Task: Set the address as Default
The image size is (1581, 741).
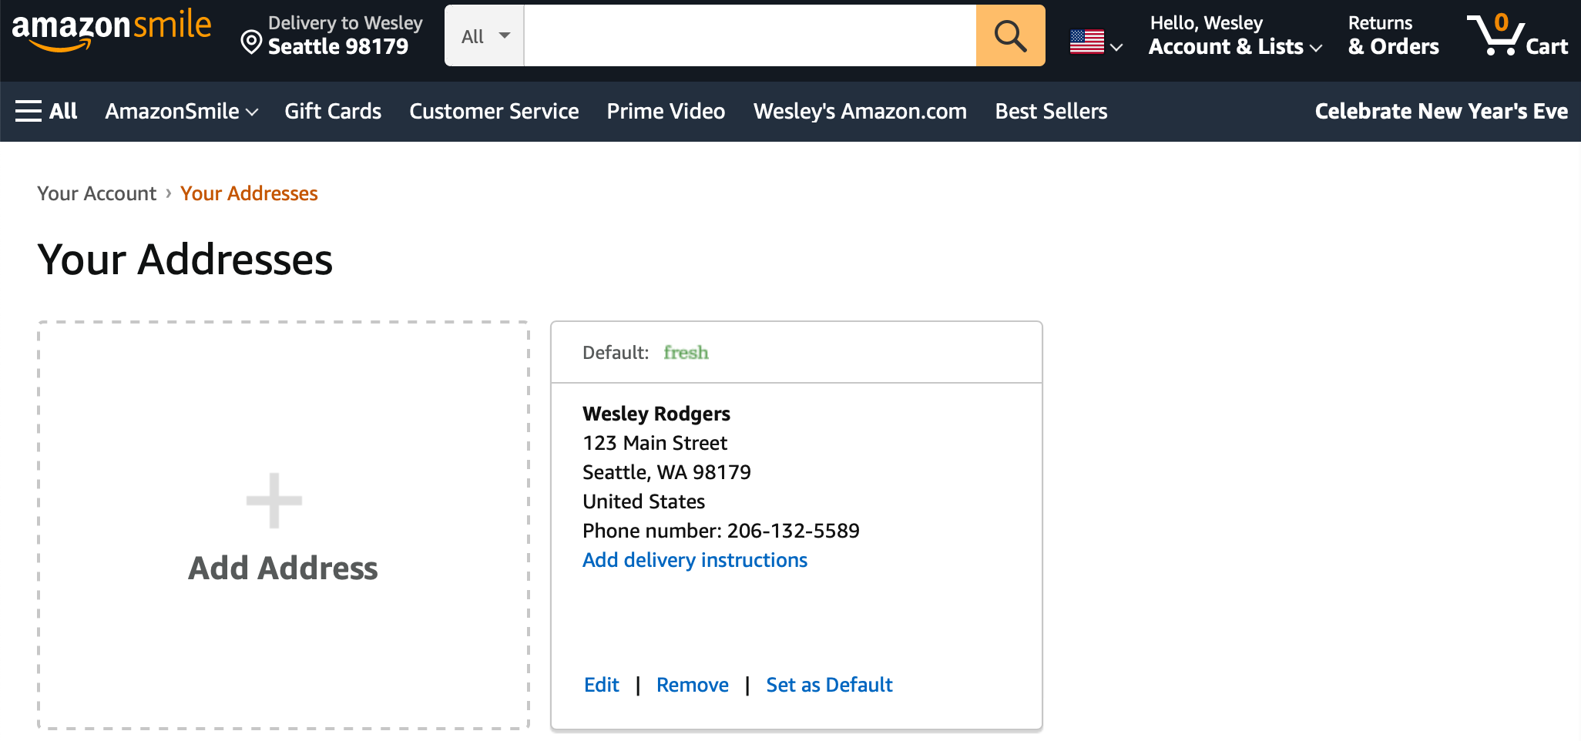Action: (829, 684)
